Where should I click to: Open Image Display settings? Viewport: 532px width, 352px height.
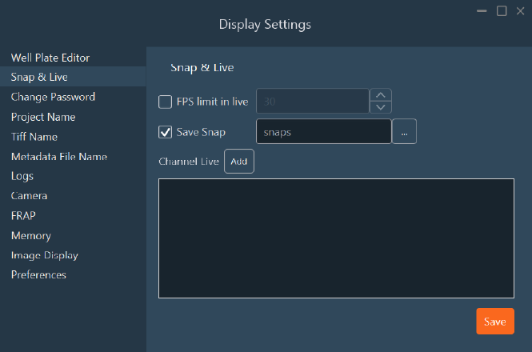44,256
